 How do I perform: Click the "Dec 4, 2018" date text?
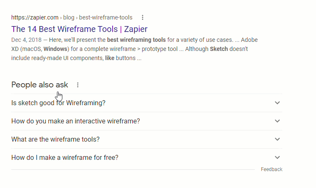pos(26,40)
